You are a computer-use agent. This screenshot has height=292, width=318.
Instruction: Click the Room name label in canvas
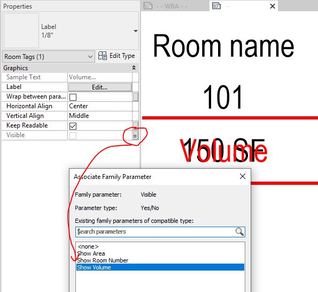pos(223,46)
